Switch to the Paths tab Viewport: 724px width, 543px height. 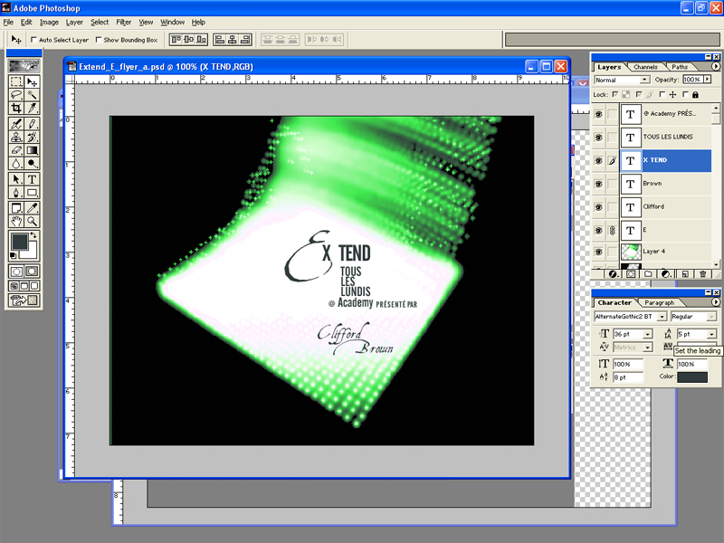pyautogui.click(x=680, y=67)
